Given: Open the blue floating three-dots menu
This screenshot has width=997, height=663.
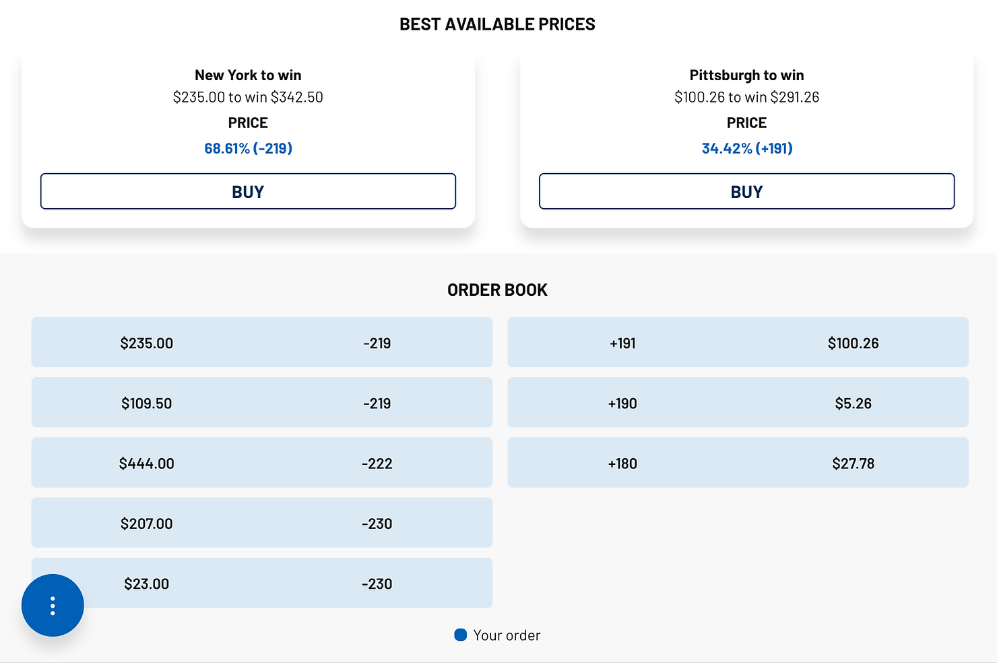Looking at the screenshot, I should pos(53,605).
